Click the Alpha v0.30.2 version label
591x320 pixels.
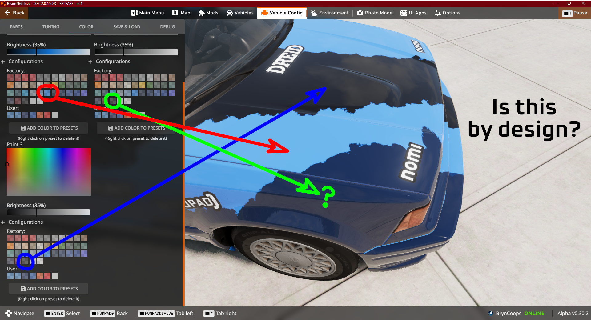pos(573,313)
